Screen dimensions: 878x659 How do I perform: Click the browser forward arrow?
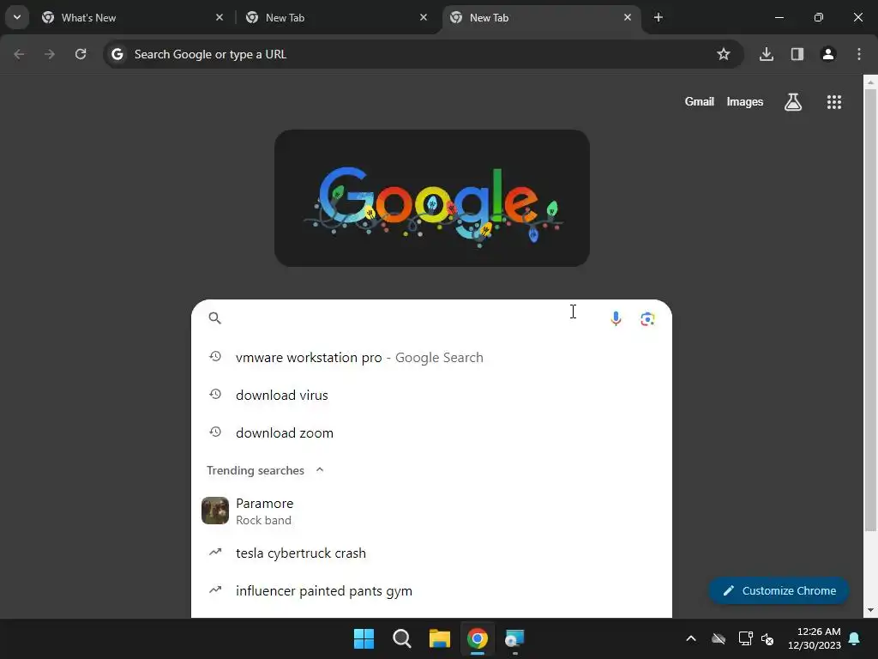coord(50,54)
